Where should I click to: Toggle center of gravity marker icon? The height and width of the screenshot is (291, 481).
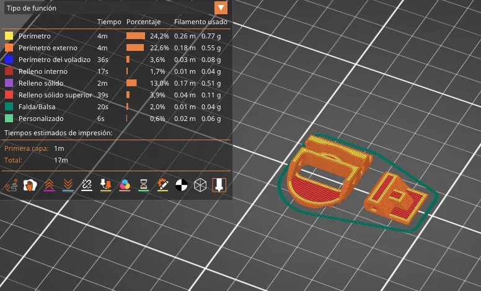[x=181, y=185]
